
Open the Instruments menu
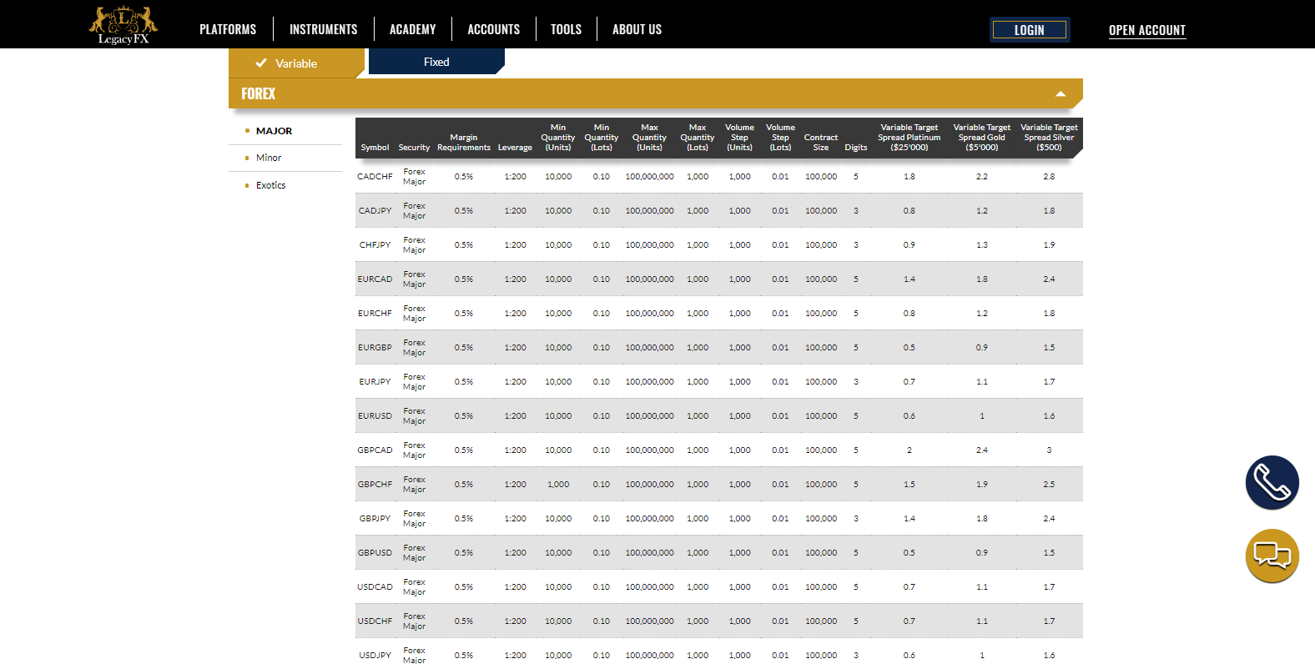point(323,29)
